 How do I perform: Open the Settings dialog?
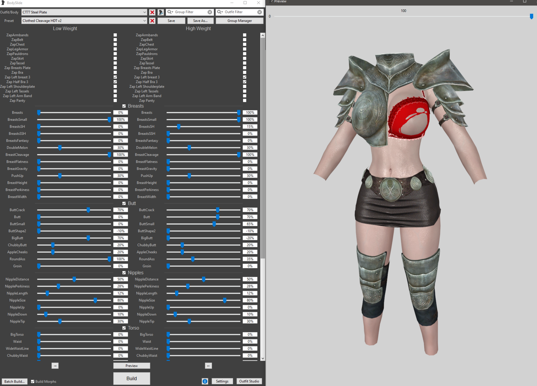pos(222,381)
